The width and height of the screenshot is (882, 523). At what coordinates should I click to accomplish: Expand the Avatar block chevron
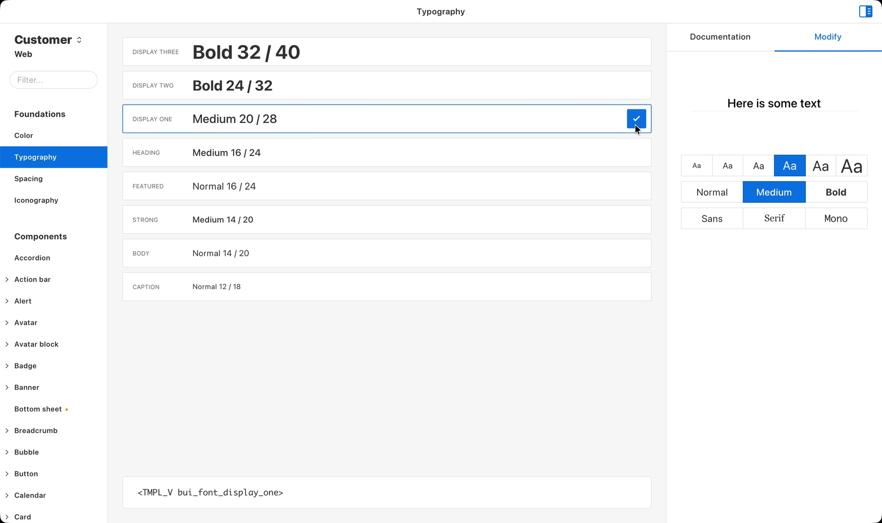pos(7,344)
